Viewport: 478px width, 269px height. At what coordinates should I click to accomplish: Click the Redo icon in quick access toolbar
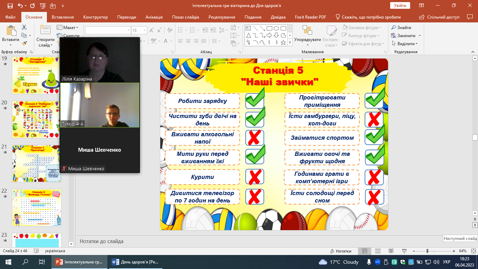(x=33, y=6)
